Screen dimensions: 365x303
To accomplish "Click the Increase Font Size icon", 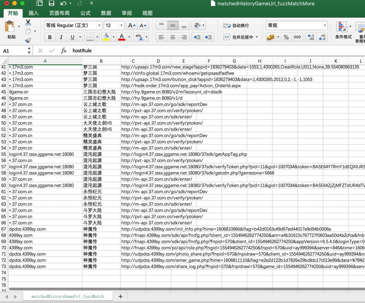I will click(x=132, y=25).
